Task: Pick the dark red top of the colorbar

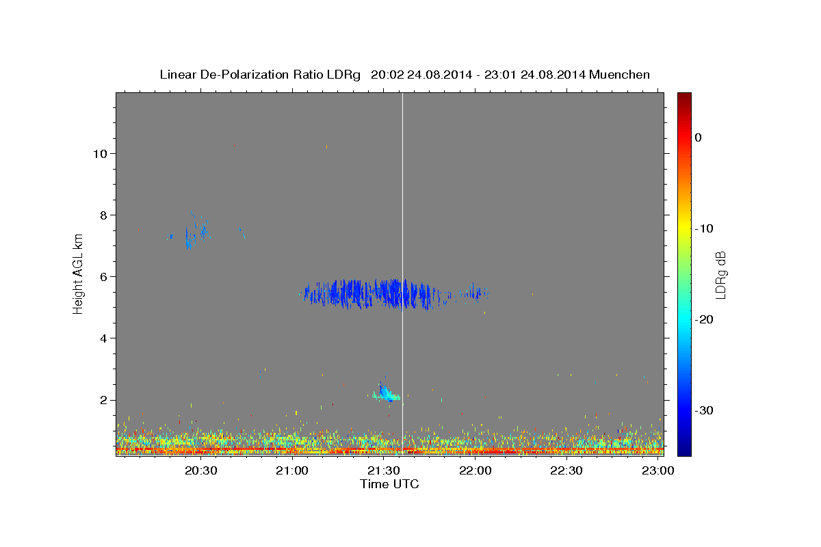Action: click(684, 97)
